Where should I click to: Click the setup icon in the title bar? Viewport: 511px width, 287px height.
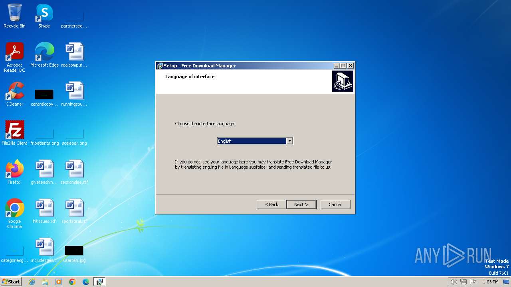(160, 66)
